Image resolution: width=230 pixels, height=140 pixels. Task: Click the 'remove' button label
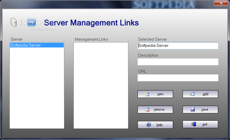(x=159, y=110)
